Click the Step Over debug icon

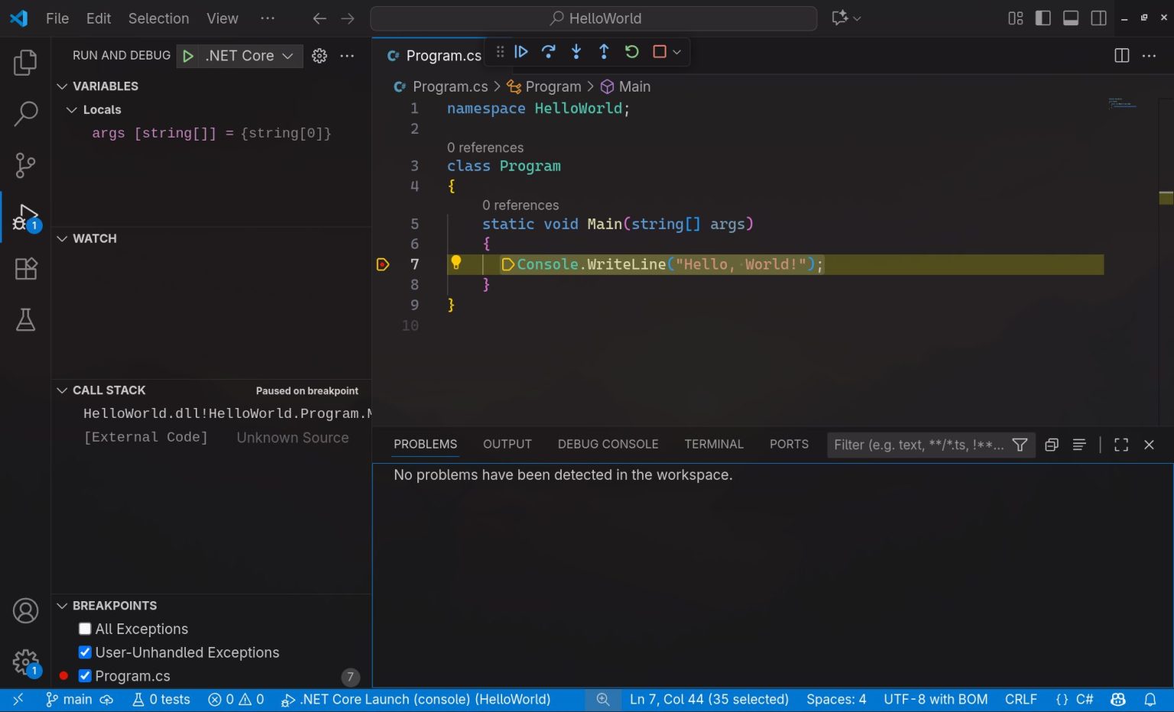[x=549, y=52]
